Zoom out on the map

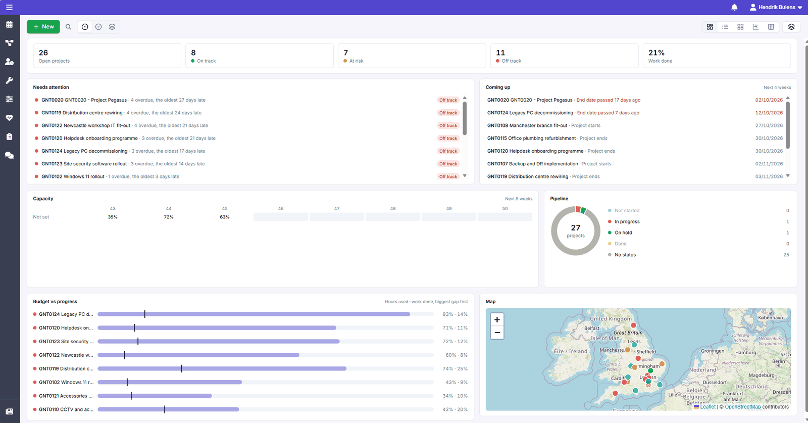tap(497, 333)
